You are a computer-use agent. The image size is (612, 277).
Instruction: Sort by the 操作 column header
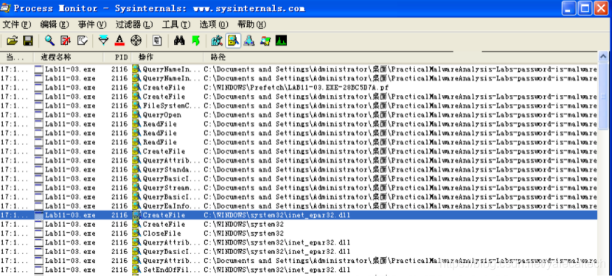coord(167,57)
